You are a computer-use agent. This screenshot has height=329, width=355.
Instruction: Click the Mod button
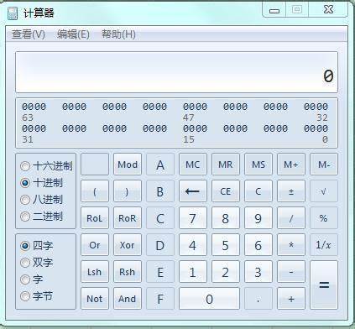tap(128, 164)
